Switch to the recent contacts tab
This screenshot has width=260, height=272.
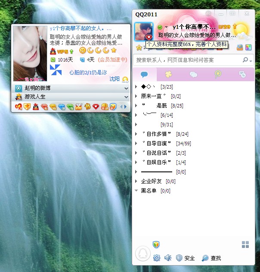click(x=242, y=74)
